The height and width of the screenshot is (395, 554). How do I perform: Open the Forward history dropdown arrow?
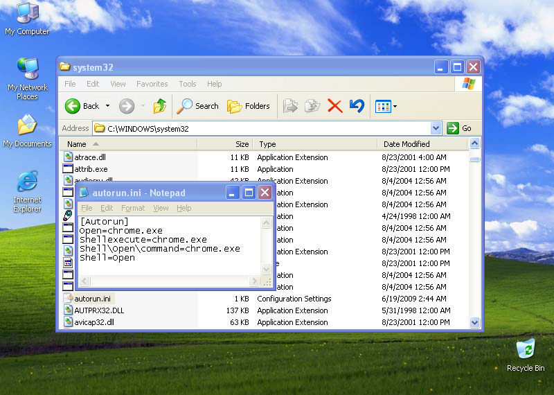point(143,106)
